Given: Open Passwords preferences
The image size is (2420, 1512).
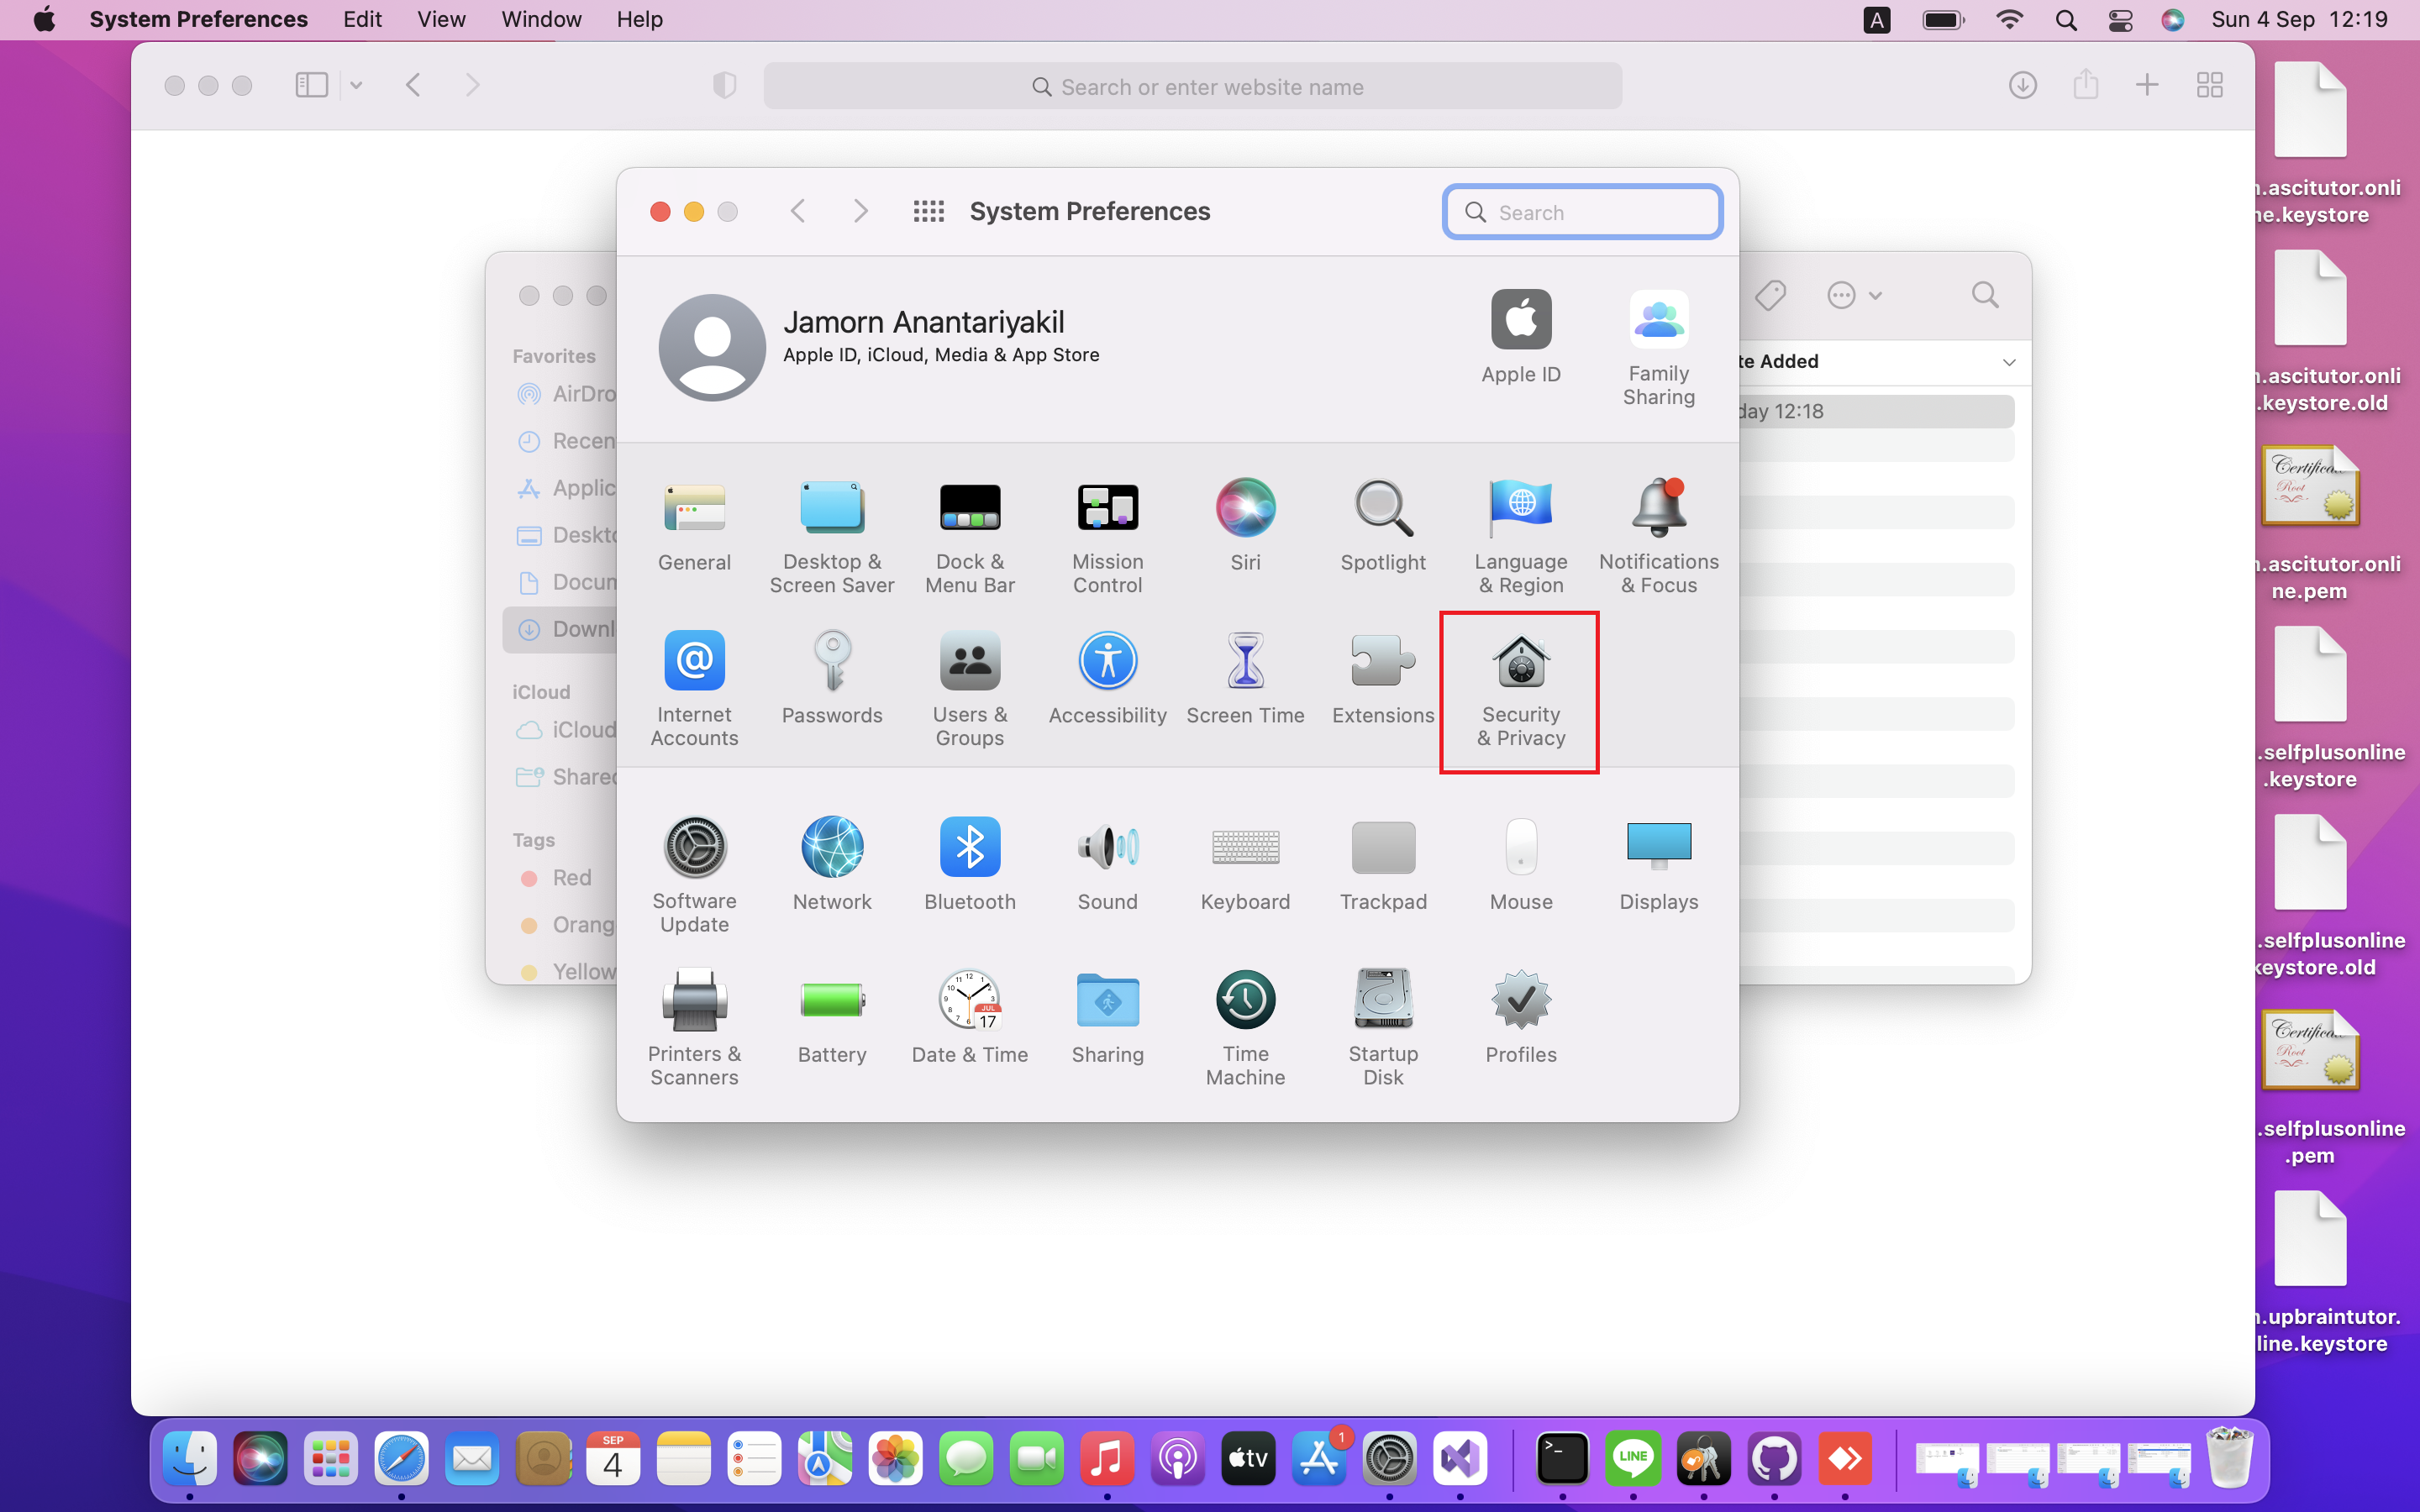Looking at the screenshot, I should (x=832, y=679).
